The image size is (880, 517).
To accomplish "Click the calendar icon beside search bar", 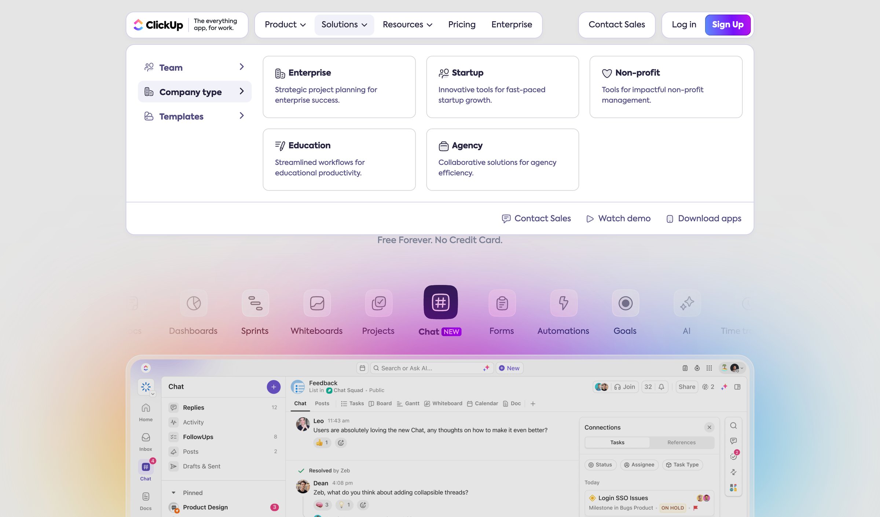I will point(362,368).
